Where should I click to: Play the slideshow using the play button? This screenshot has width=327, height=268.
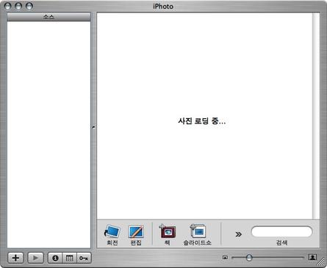click(35, 258)
